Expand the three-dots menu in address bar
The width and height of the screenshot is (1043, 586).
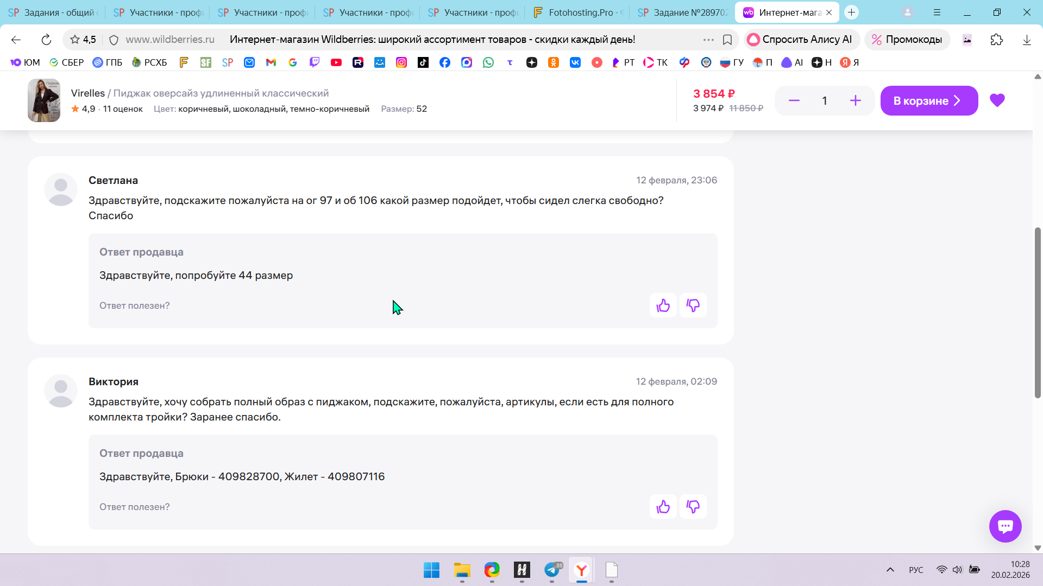click(708, 40)
